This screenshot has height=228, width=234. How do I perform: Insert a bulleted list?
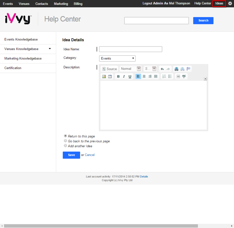click(x=170, y=77)
